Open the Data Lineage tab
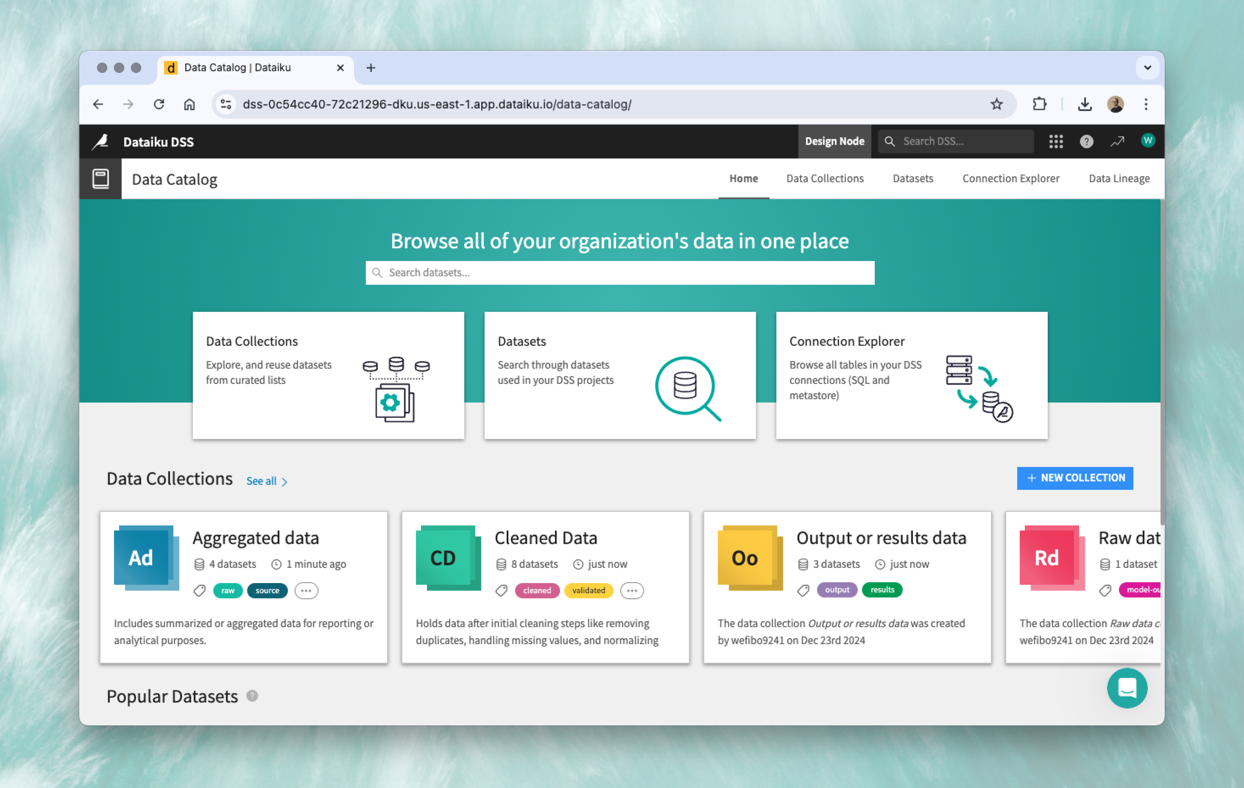Image resolution: width=1244 pixels, height=788 pixels. point(1119,179)
